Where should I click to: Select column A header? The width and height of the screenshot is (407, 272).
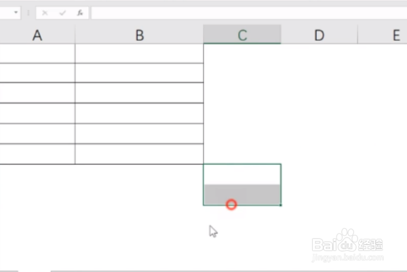point(37,35)
